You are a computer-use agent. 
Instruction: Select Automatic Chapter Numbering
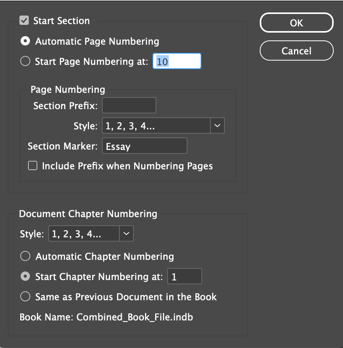(25, 256)
